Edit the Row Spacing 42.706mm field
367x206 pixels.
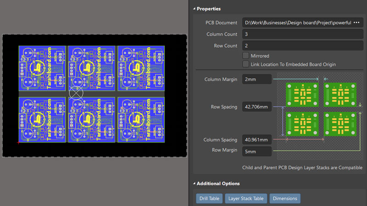tap(257, 107)
